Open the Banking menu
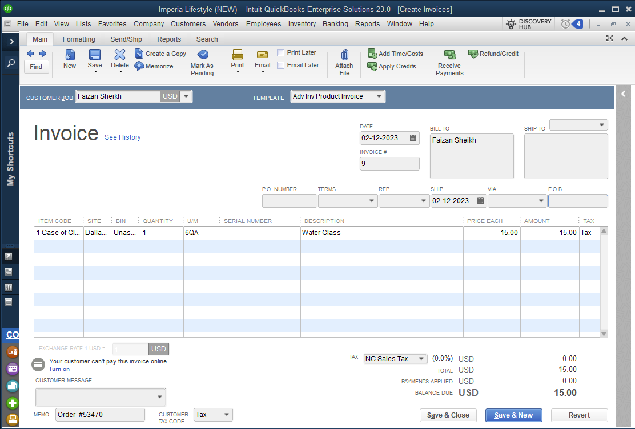The width and height of the screenshot is (635, 429). 335,24
